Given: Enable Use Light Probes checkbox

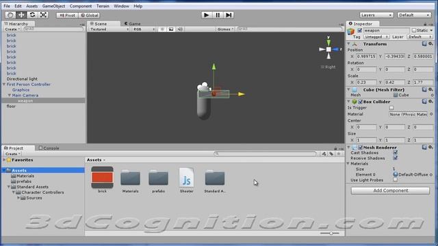Looking at the screenshot, I should [x=396, y=180].
